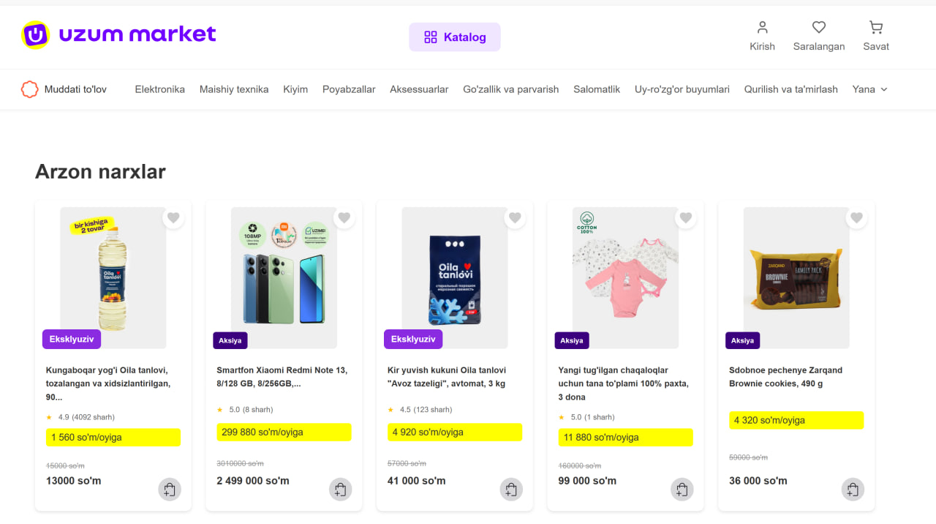Open the Katalog menu button

point(454,37)
